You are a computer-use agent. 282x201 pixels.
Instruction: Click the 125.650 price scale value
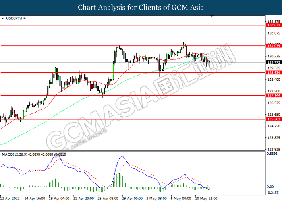click(x=274, y=115)
